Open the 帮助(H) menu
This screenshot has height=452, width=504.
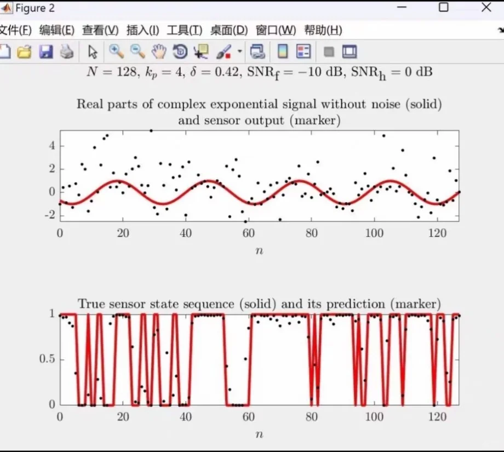pyautogui.click(x=323, y=31)
